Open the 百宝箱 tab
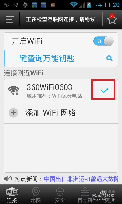 85,195
